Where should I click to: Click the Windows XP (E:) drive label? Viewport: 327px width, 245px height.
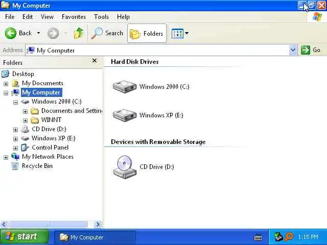(x=161, y=115)
